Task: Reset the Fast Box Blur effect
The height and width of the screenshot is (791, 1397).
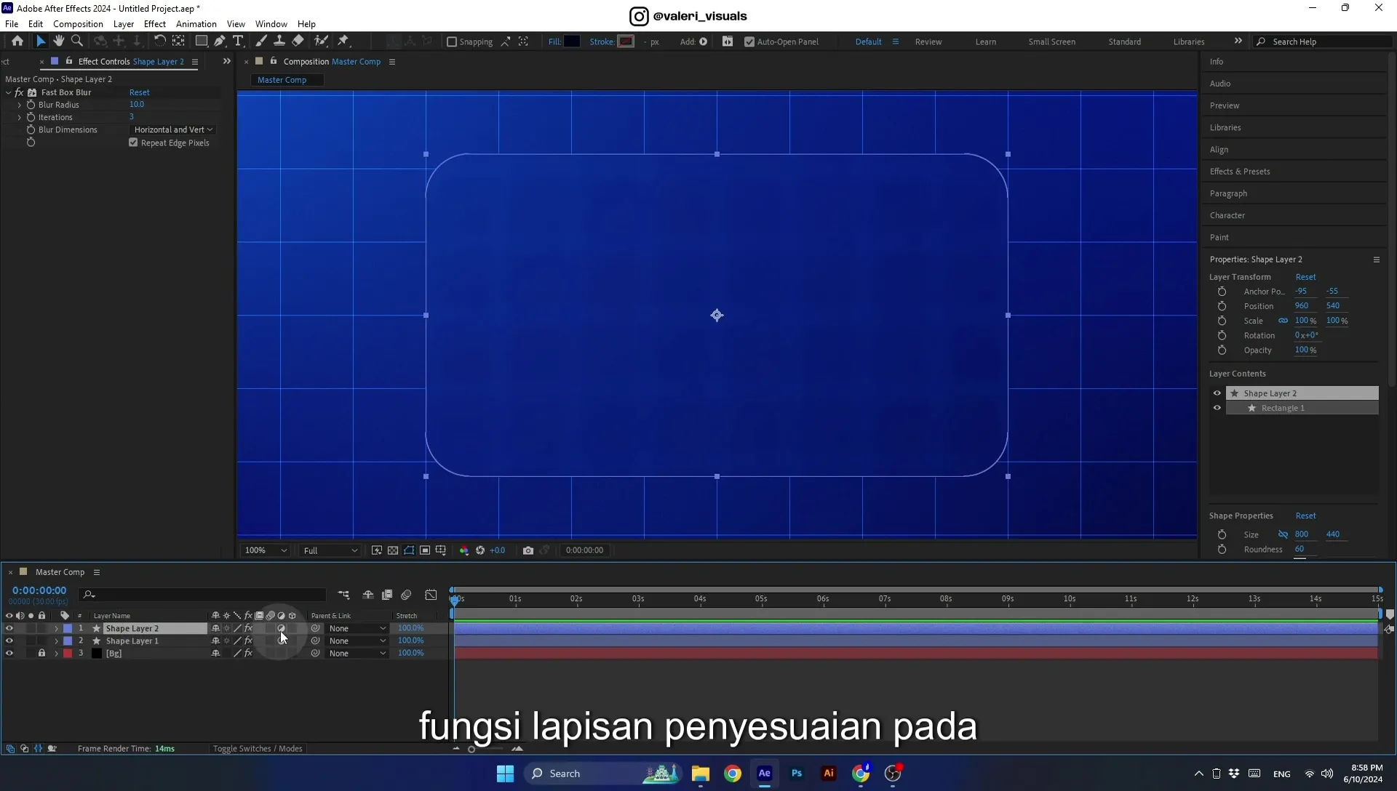Action: pos(140,92)
